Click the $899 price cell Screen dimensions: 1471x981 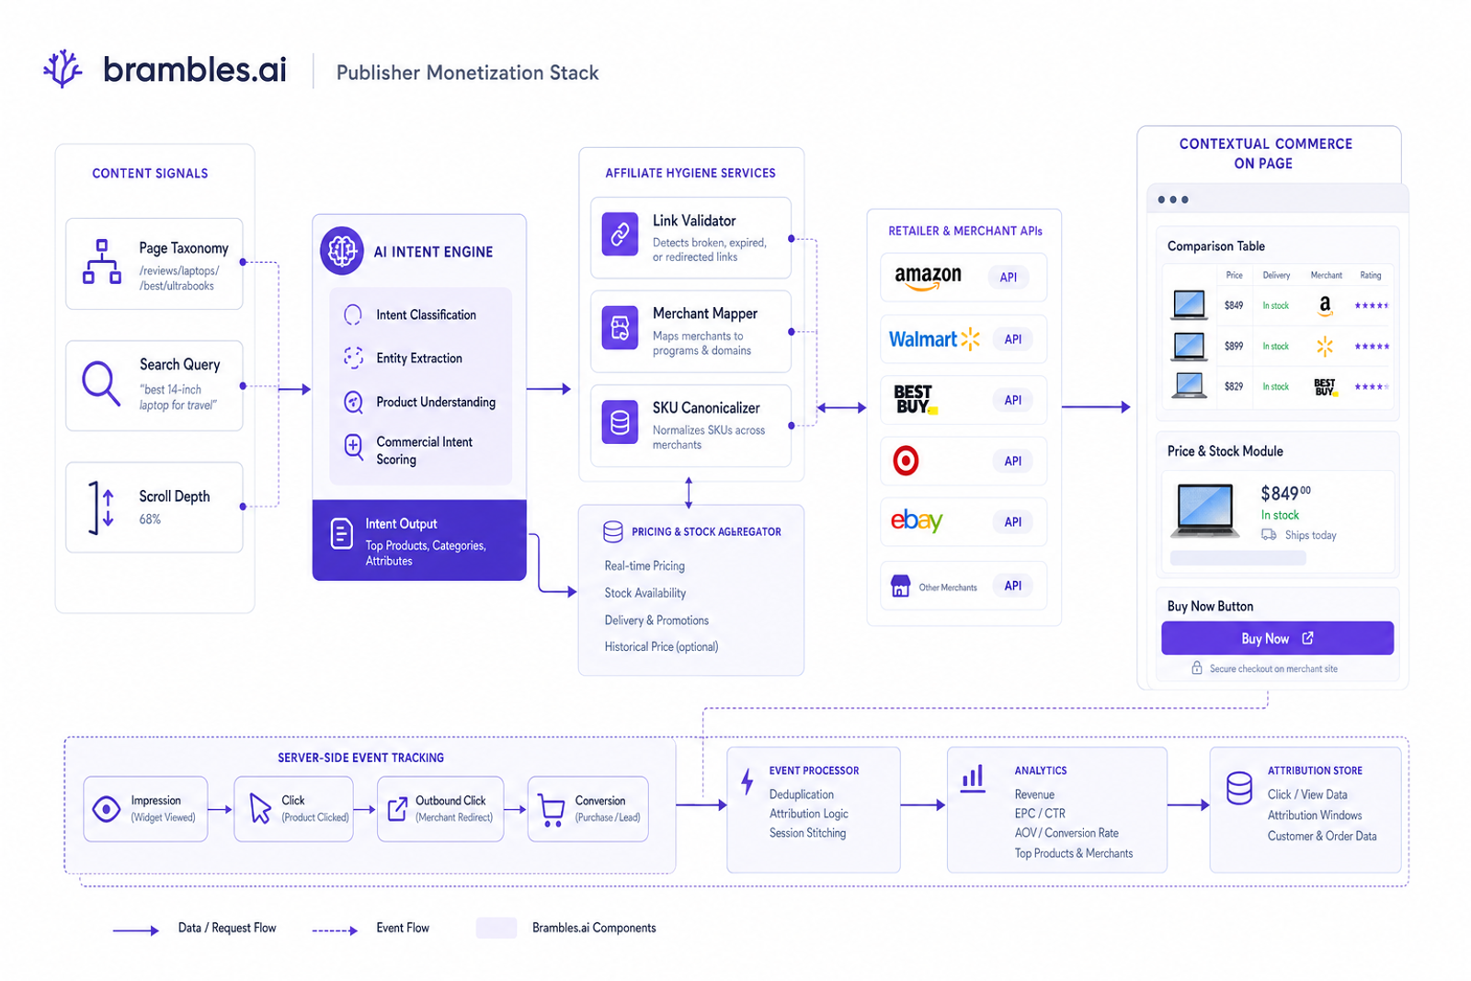[x=1234, y=346]
